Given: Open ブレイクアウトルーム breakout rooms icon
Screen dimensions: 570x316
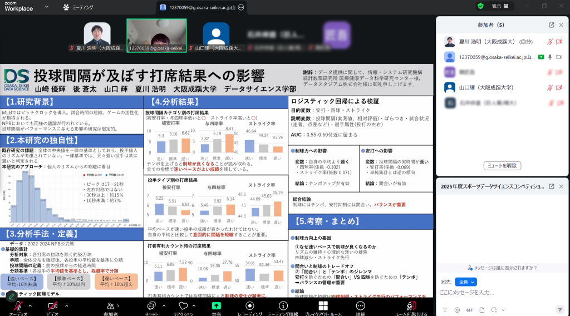Looking at the screenshot, I should (322, 306).
